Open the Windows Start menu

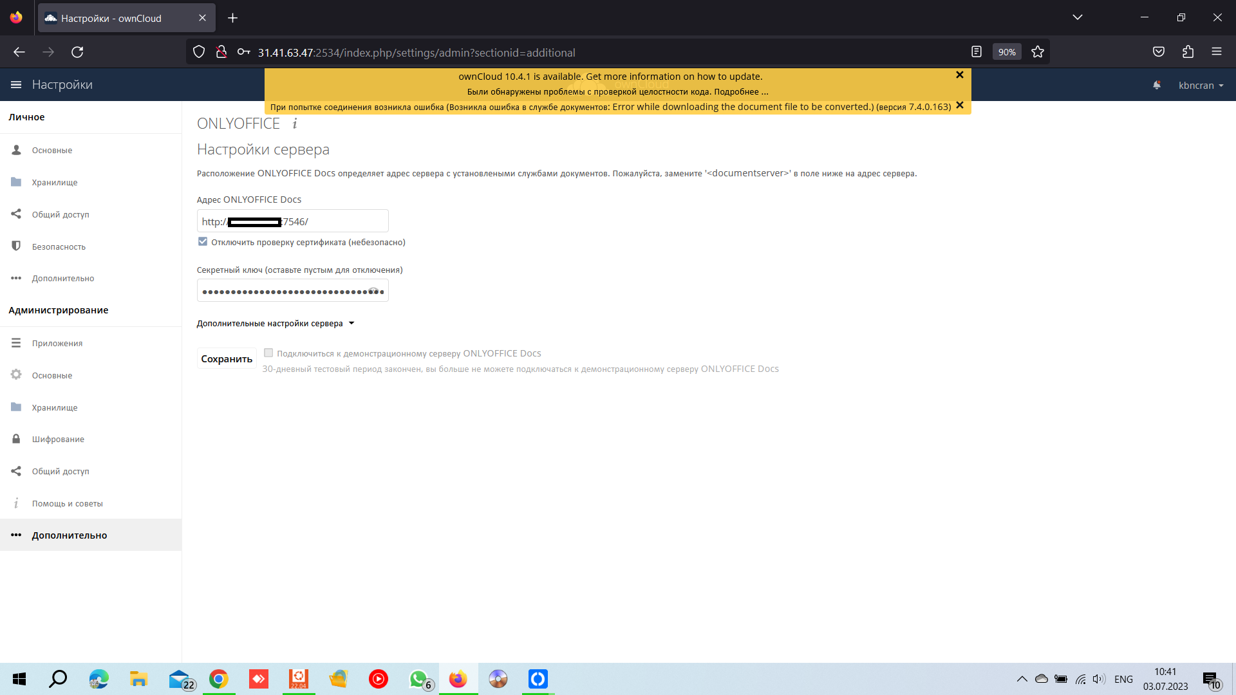coord(19,679)
